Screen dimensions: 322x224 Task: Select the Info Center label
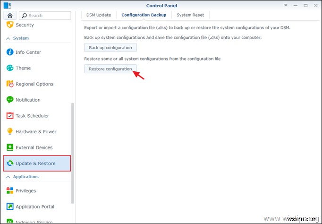(x=28, y=52)
